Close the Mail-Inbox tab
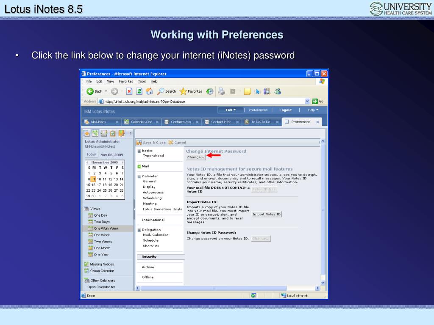The height and width of the screenshot is (325, 434). coord(117,122)
